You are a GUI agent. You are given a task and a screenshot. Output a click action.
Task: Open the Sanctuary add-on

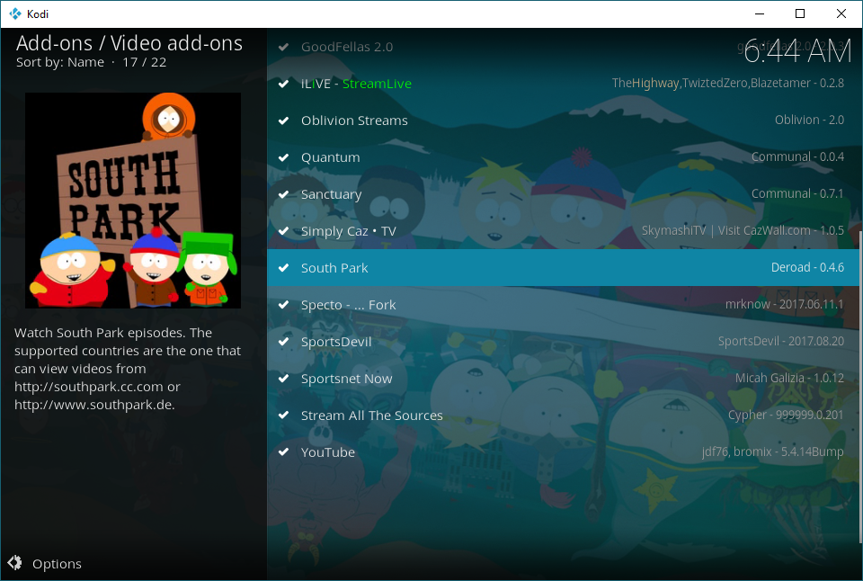tap(563, 194)
